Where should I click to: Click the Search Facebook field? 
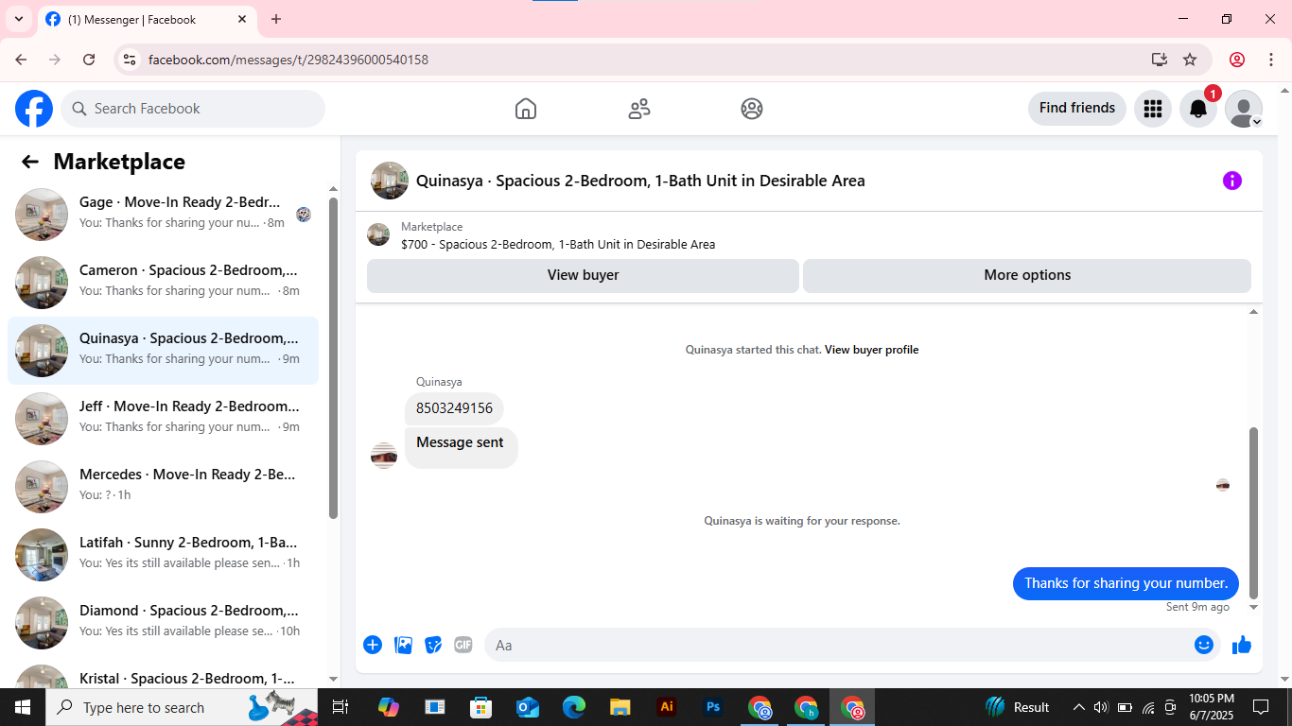(x=193, y=109)
